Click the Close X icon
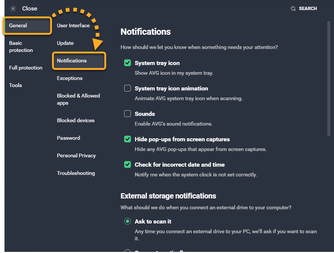 pyautogui.click(x=13, y=9)
